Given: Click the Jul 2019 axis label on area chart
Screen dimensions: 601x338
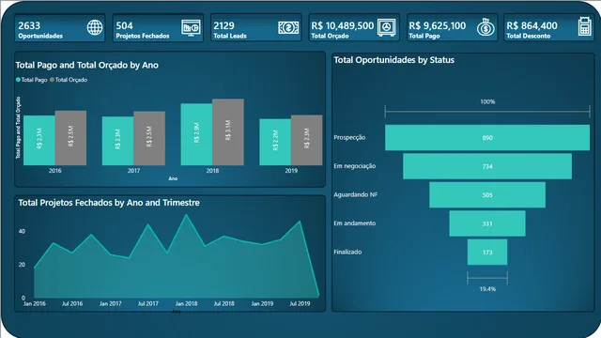Looking at the screenshot, I should point(300,304).
